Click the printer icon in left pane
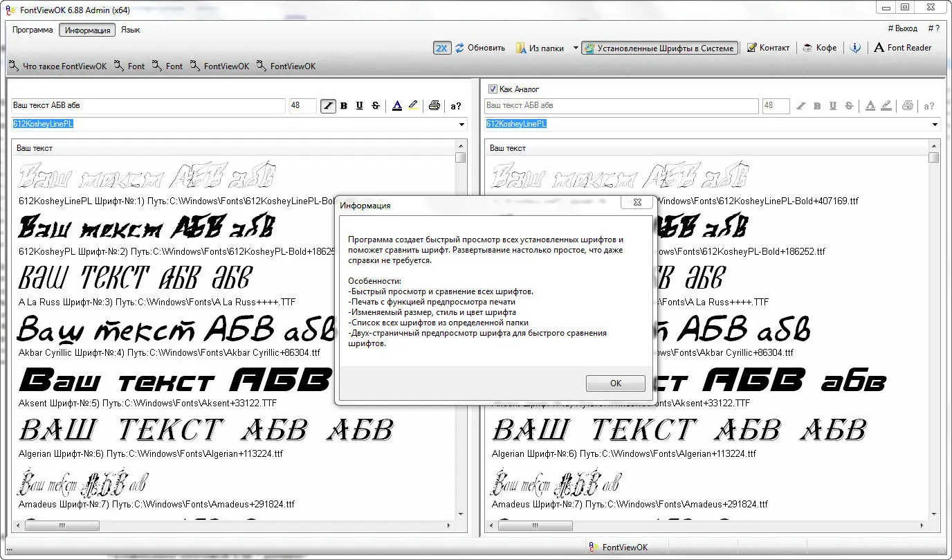This screenshot has width=952, height=560. tap(434, 106)
